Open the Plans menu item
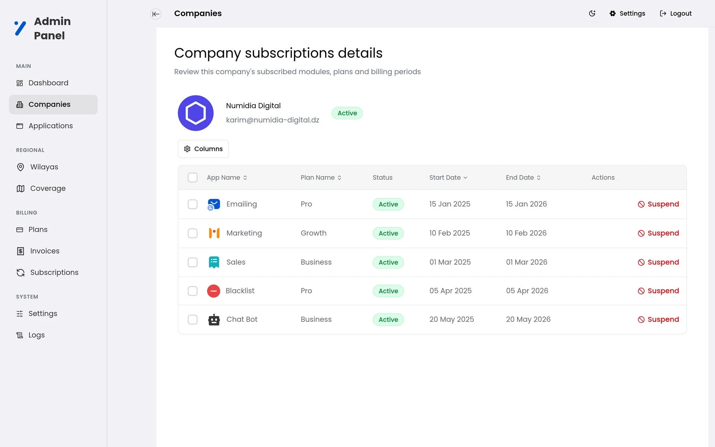 [x=53, y=230]
